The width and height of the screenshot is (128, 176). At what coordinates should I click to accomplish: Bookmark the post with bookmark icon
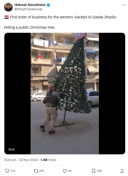pyautogui.click(x=93, y=171)
